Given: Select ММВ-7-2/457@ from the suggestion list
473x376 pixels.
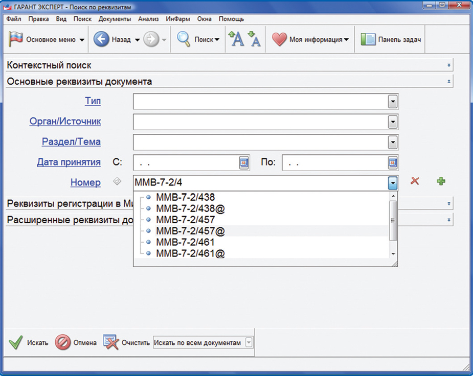Looking at the screenshot, I should 190,231.
